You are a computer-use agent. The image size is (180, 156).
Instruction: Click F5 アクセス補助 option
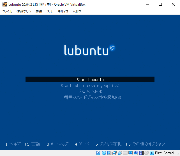(x=108, y=144)
